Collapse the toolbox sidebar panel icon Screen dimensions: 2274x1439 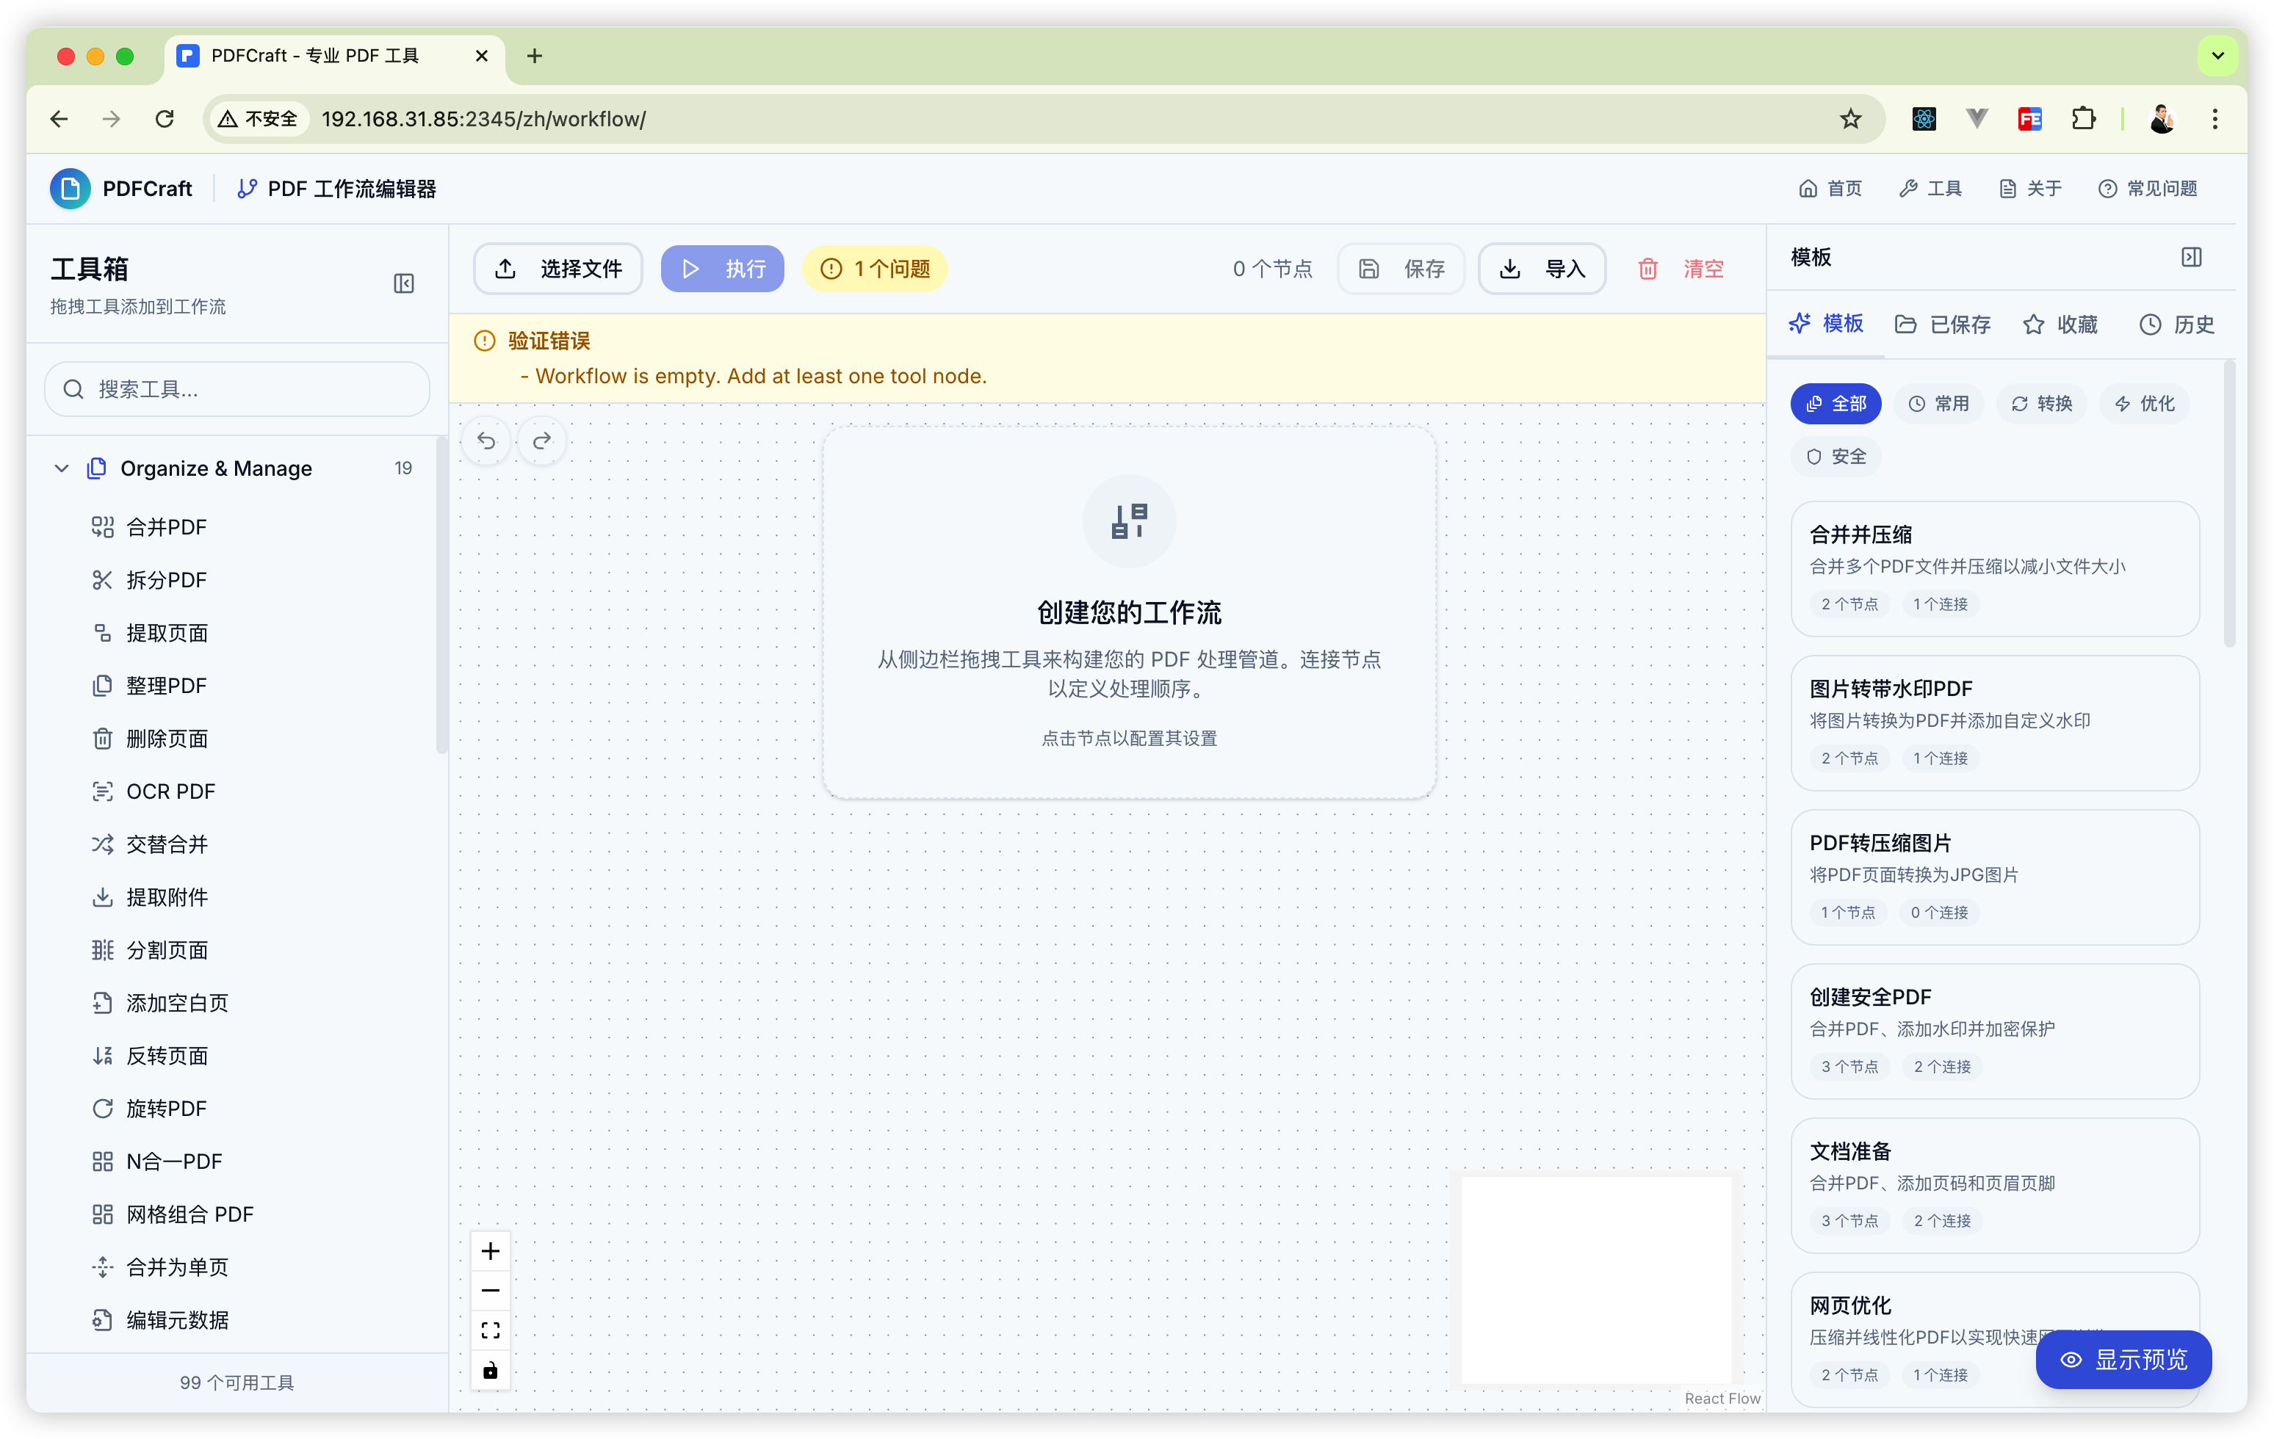point(403,283)
